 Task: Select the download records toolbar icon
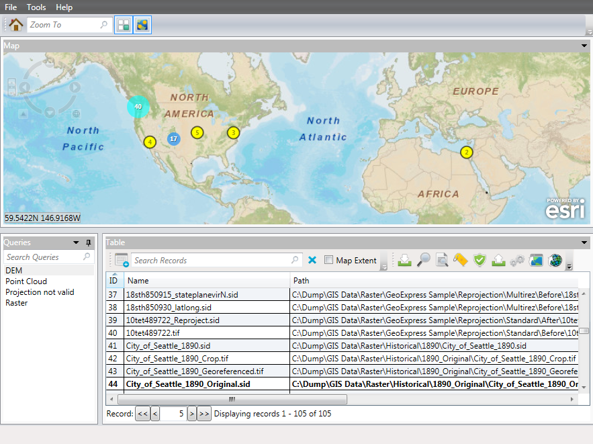coord(404,260)
